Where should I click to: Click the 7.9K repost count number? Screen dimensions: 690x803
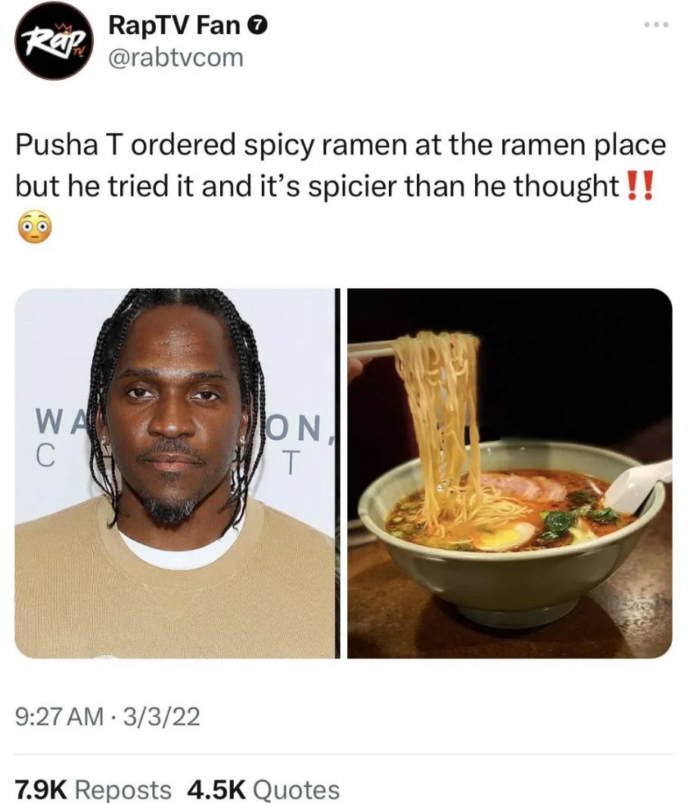[41, 789]
